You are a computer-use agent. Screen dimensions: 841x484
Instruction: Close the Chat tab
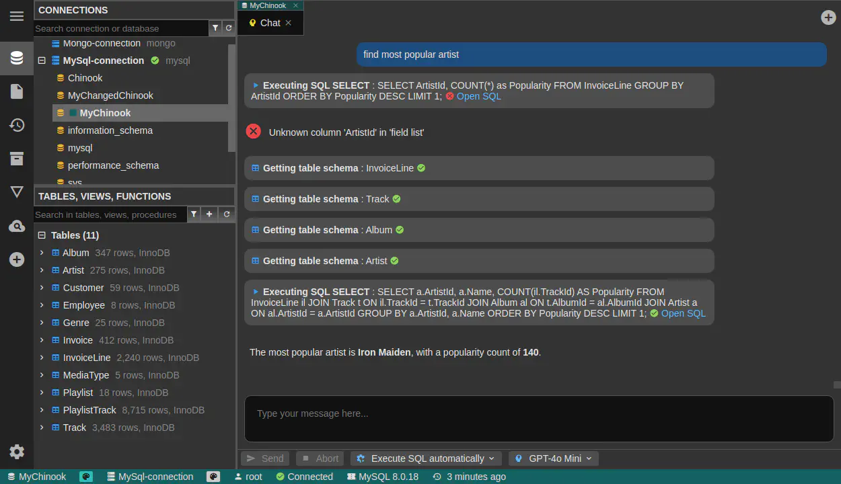pyautogui.click(x=289, y=23)
